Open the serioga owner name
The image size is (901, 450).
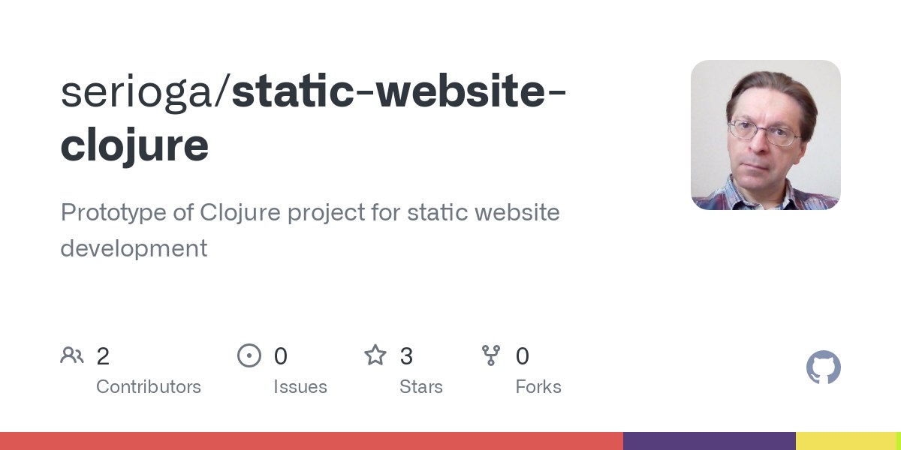point(140,92)
